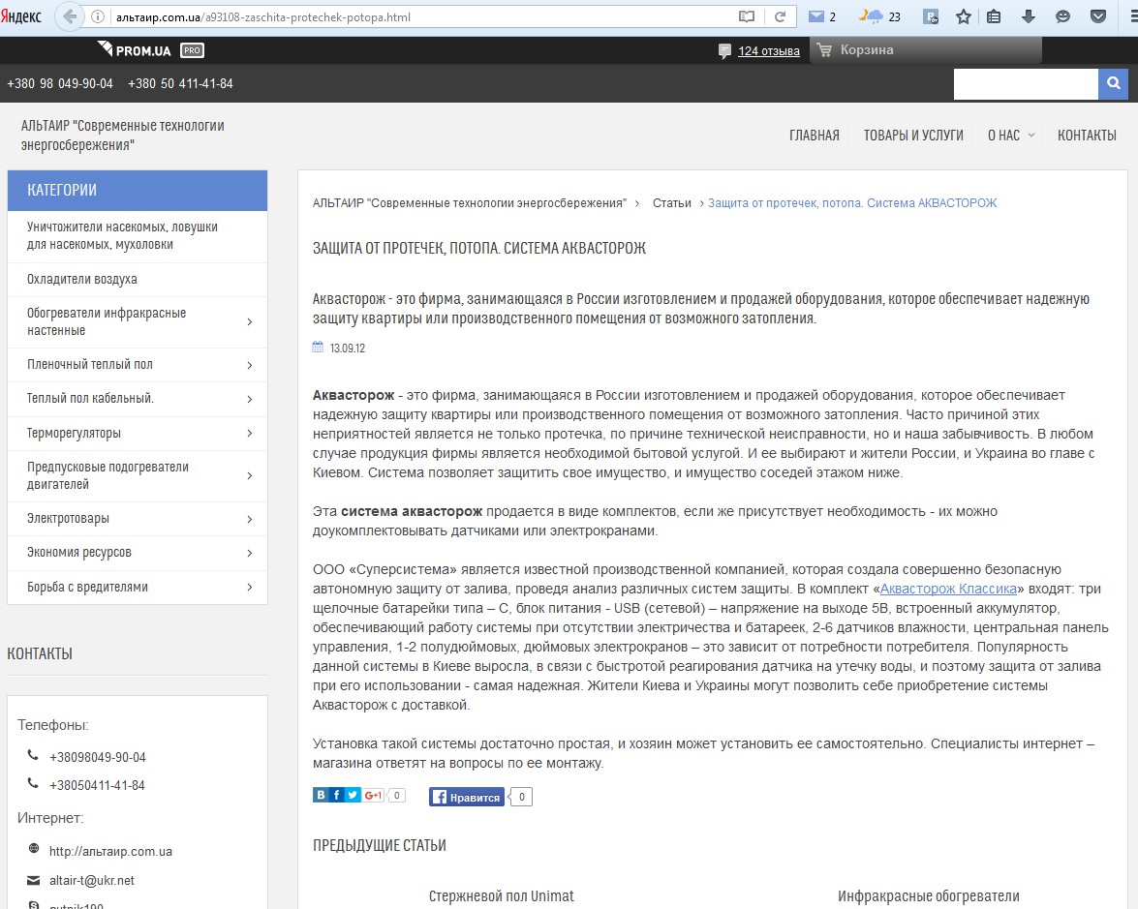Click АЛЬТАИР breadcrumb link
1138x909 pixels.
coord(470,203)
